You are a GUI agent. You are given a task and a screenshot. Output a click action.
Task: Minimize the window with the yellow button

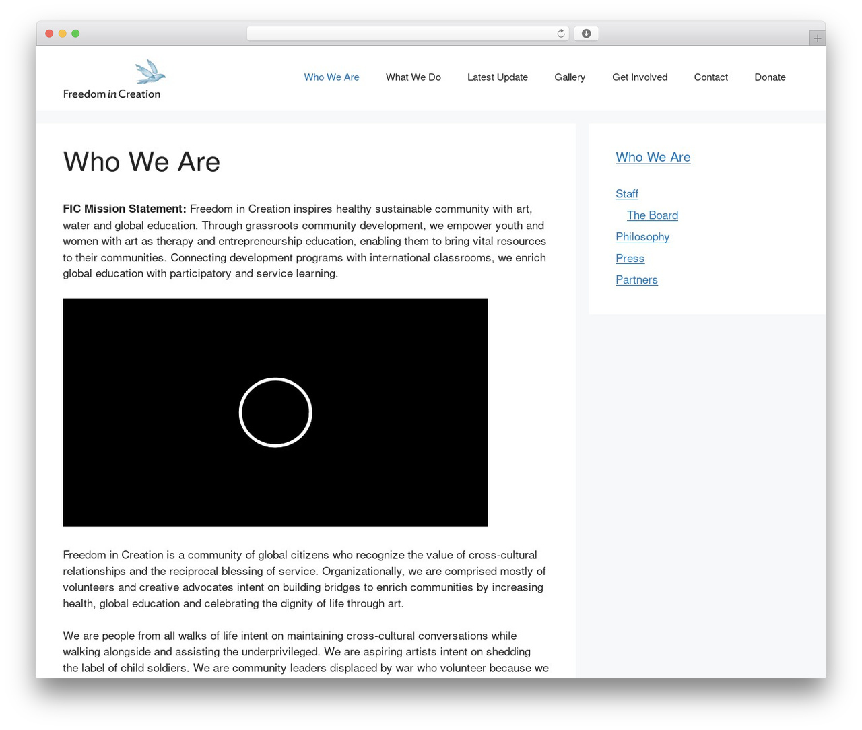[63, 34]
